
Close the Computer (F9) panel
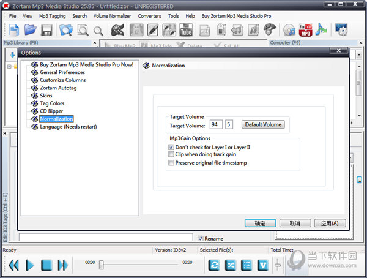click(361, 43)
